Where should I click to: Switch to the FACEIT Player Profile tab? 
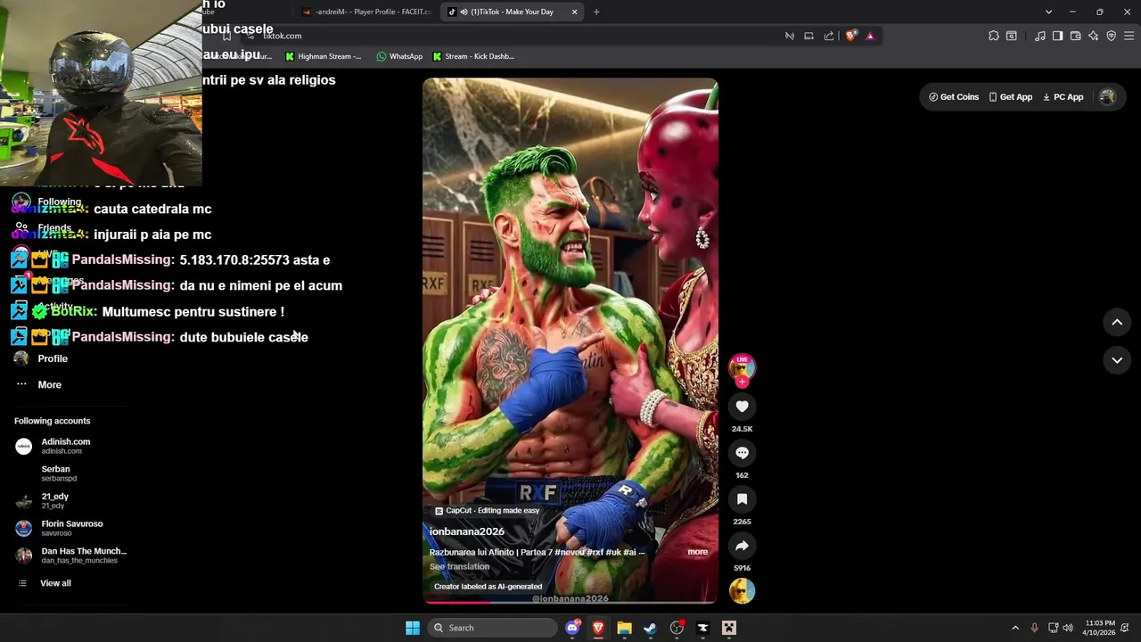(367, 12)
